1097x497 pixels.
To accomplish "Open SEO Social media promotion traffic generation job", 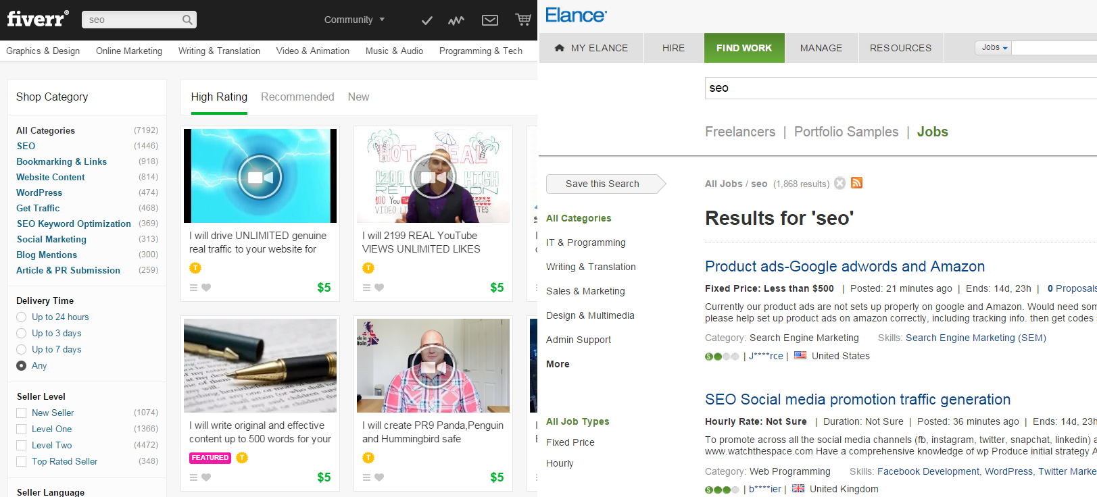I will 858,399.
